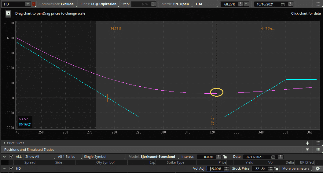323x173 pixels.
Task: Toggle the ALL checkbox
Action: click(x=11, y=157)
